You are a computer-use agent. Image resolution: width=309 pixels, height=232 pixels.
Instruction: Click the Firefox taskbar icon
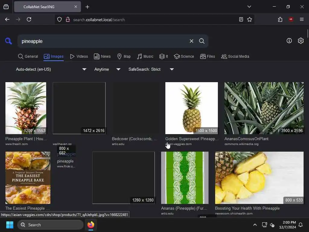click(x=91, y=225)
